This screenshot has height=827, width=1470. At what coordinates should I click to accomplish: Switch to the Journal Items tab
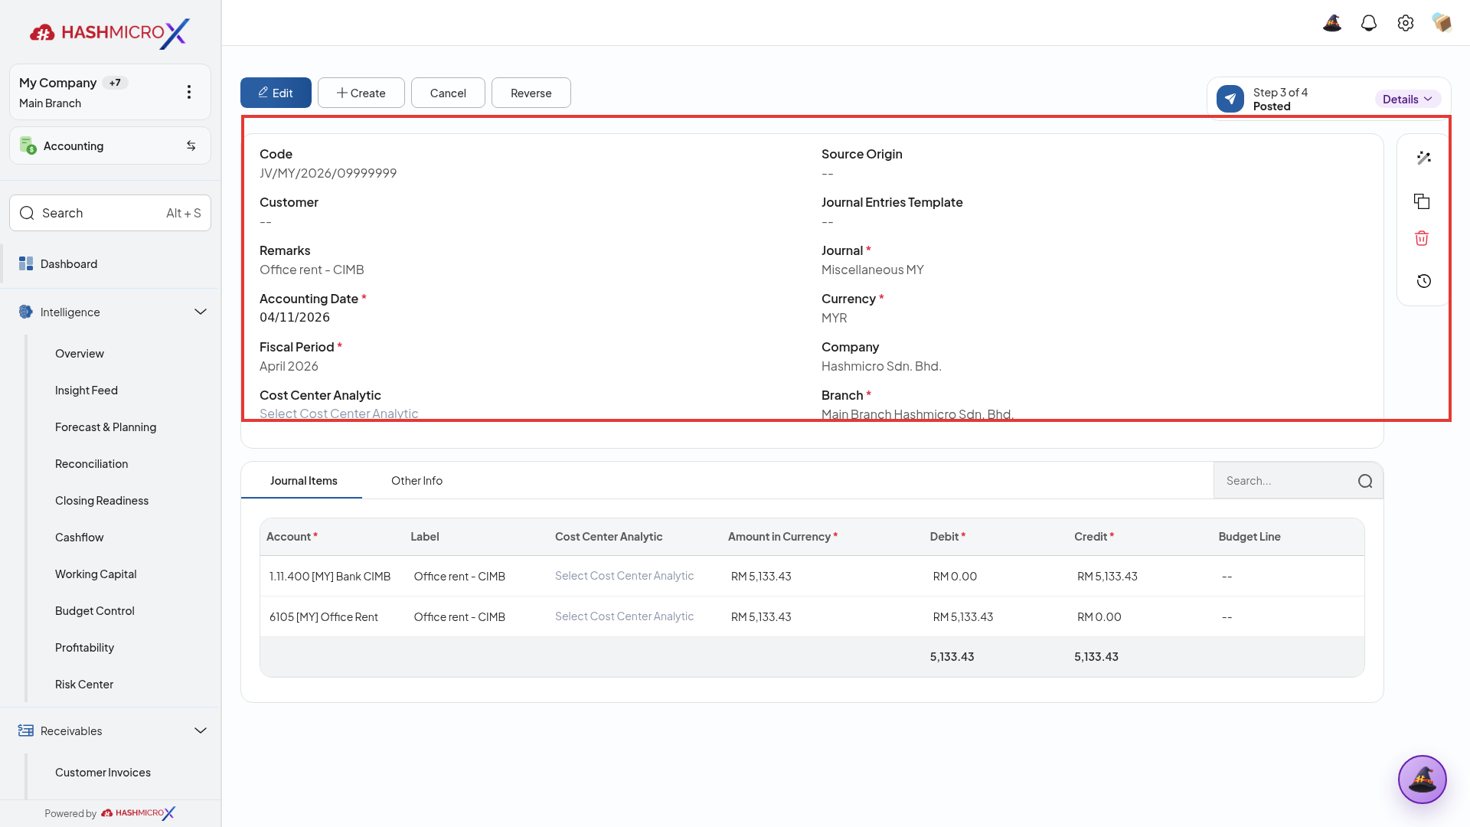(303, 481)
